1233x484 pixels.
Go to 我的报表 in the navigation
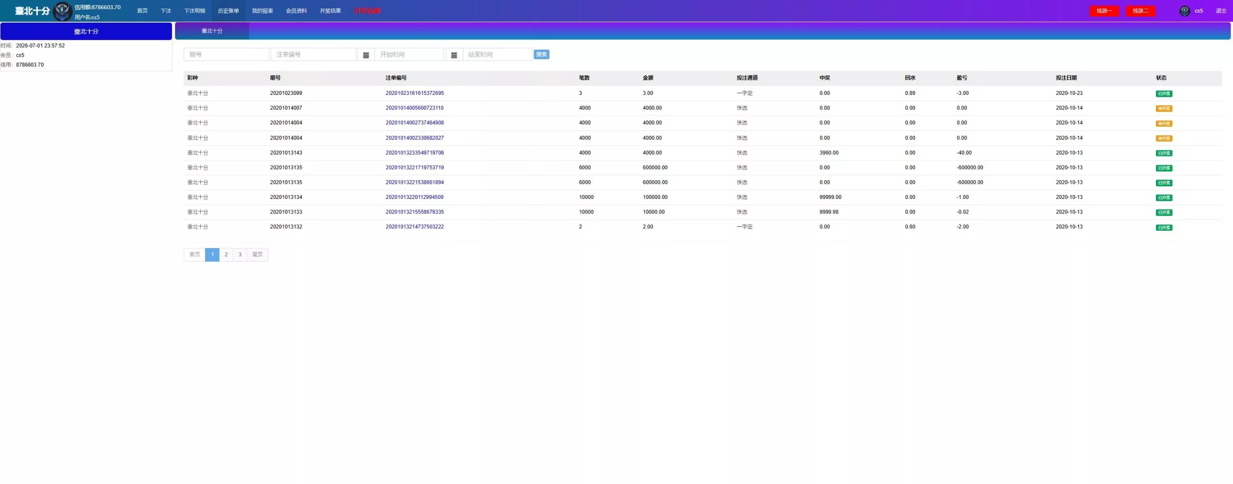pyautogui.click(x=262, y=11)
